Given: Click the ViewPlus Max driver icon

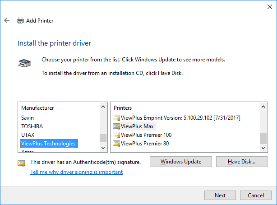Looking at the screenshot, I should (x=117, y=126).
